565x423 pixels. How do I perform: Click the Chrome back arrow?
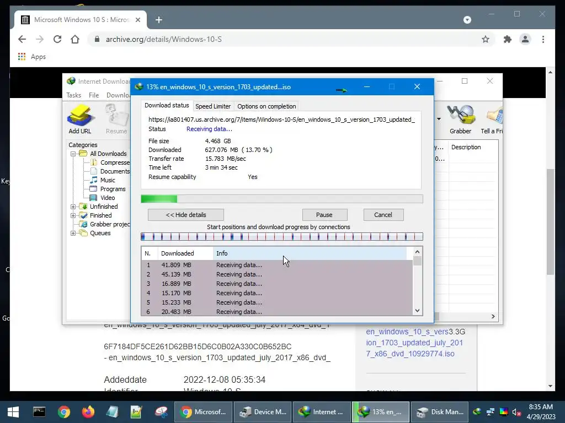(x=22, y=39)
